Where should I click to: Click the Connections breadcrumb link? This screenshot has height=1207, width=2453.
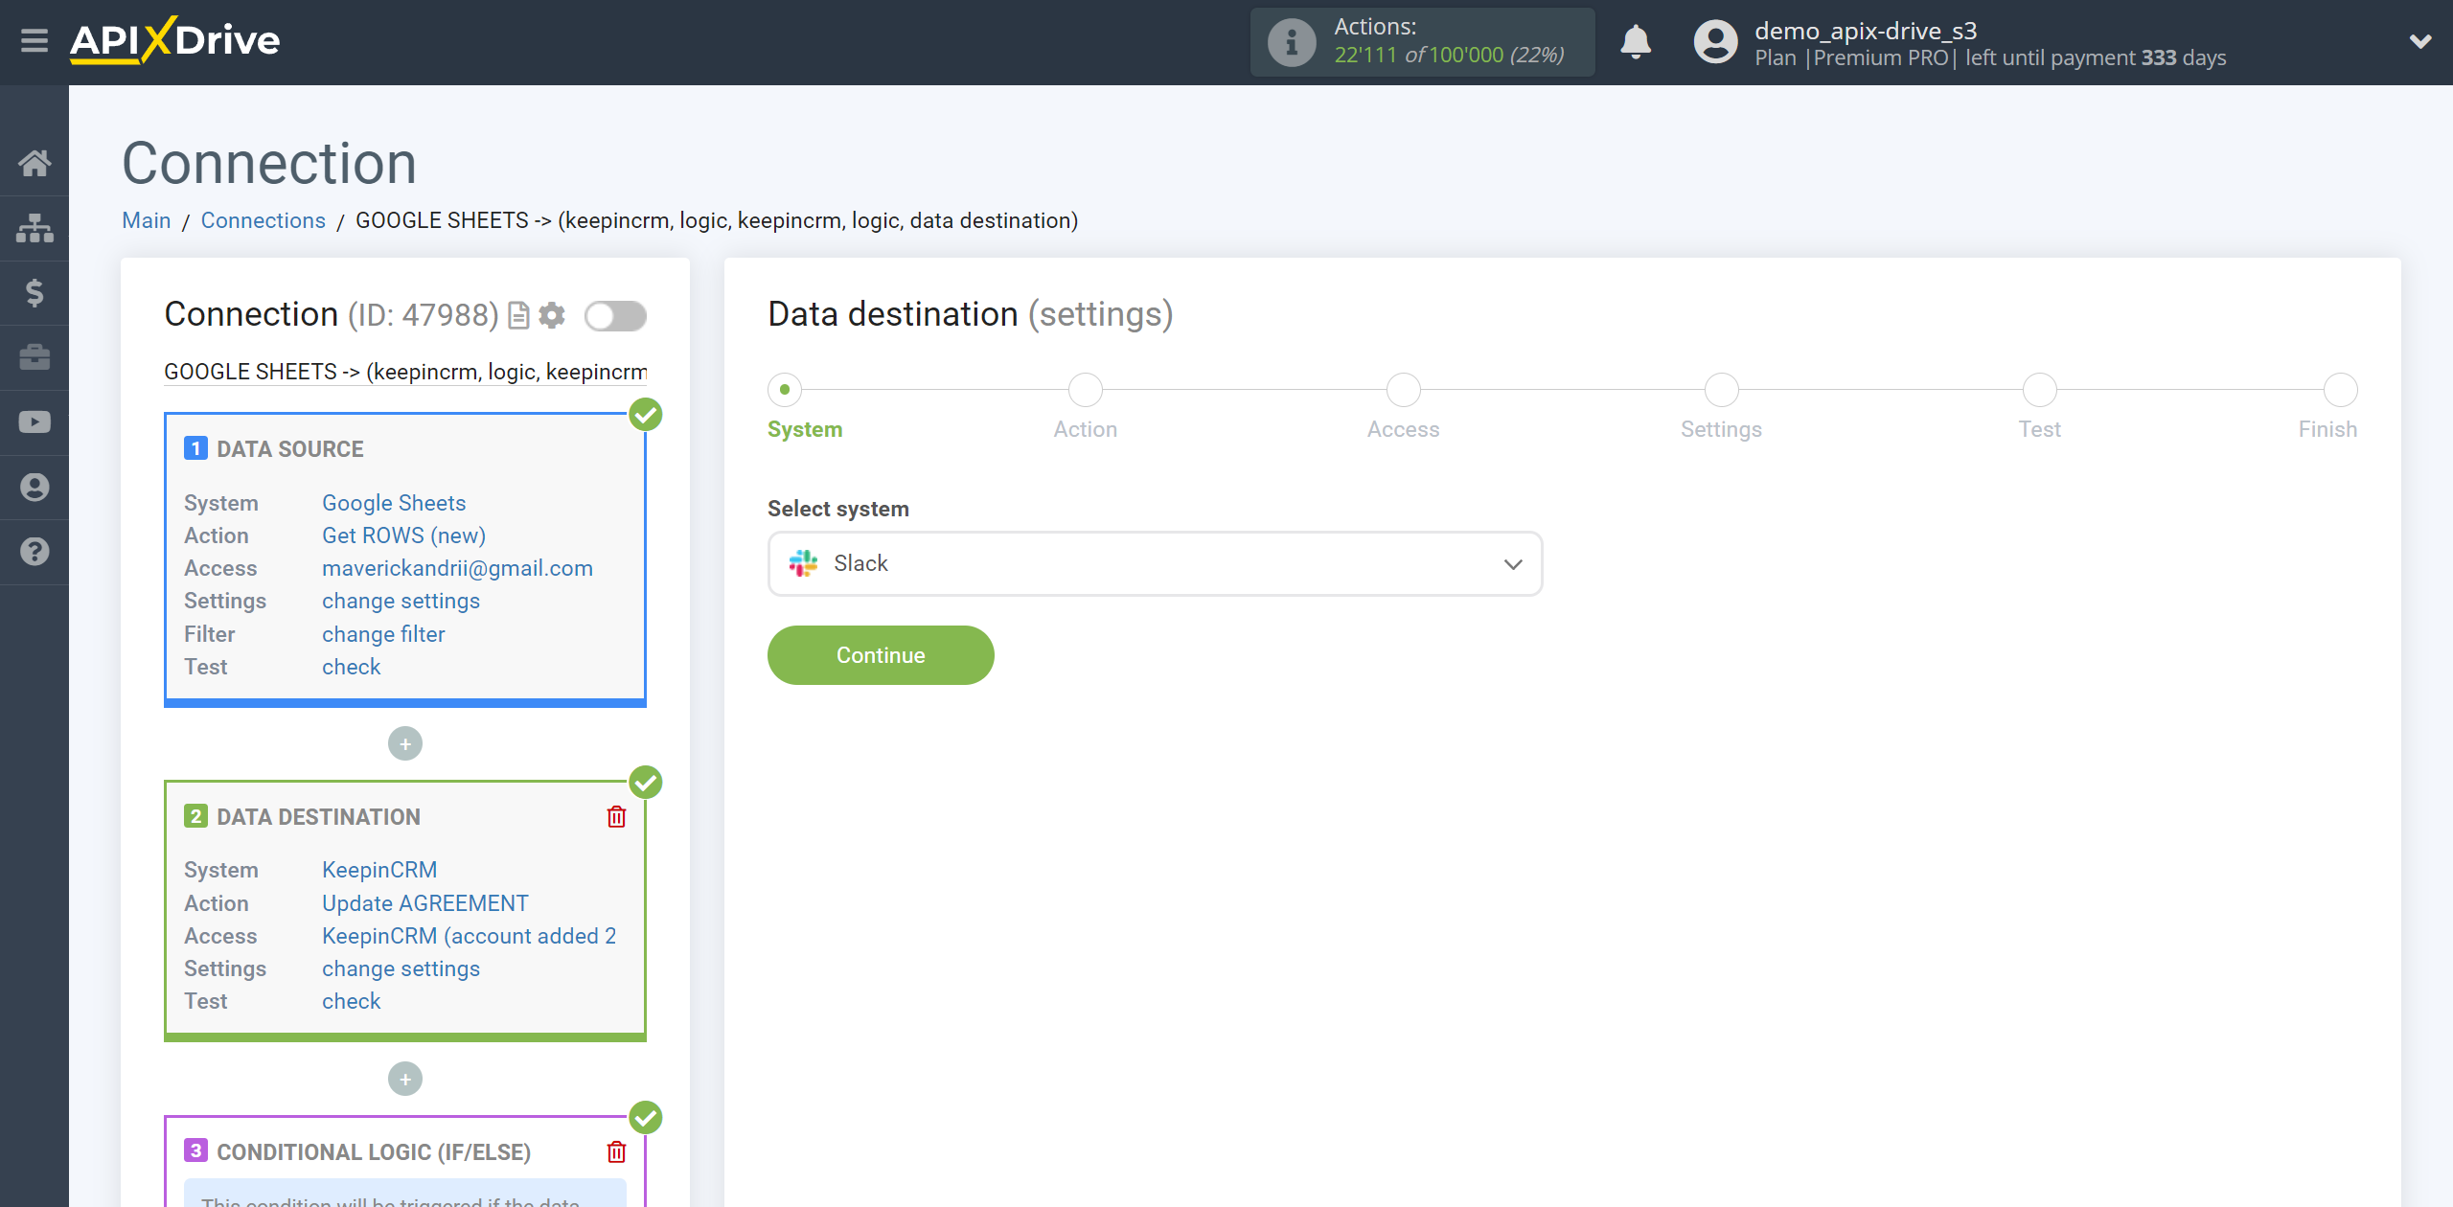pyautogui.click(x=264, y=220)
